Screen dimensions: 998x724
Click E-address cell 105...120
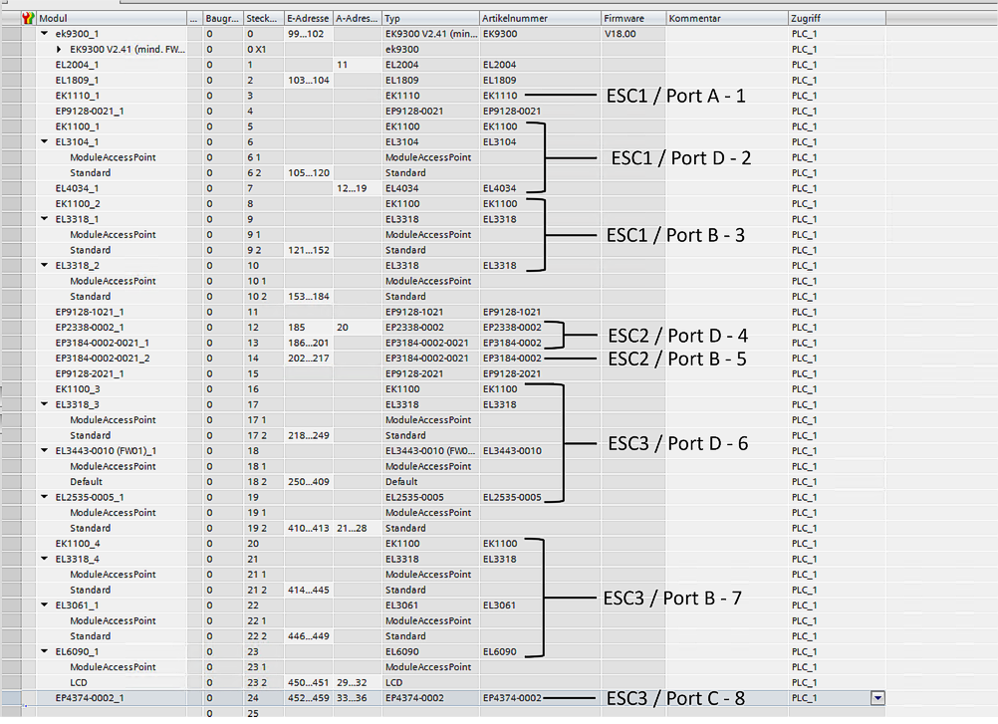tap(309, 172)
